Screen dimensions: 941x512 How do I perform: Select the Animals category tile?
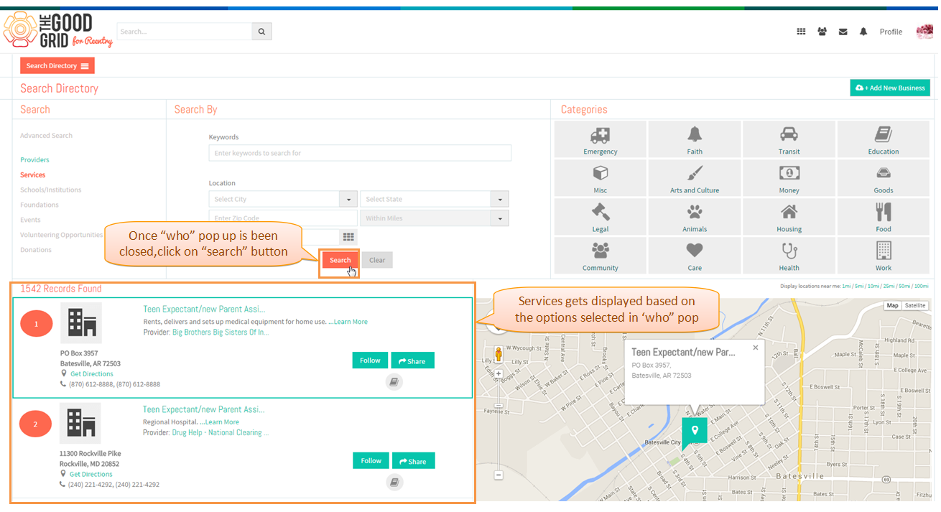[695, 217]
